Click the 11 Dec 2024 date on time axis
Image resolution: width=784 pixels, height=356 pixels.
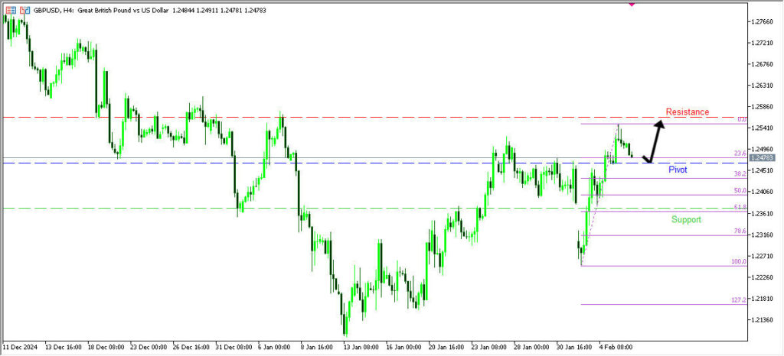(x=19, y=347)
